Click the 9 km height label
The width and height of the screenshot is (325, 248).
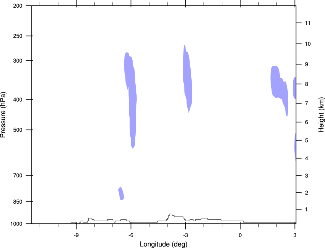(306, 64)
